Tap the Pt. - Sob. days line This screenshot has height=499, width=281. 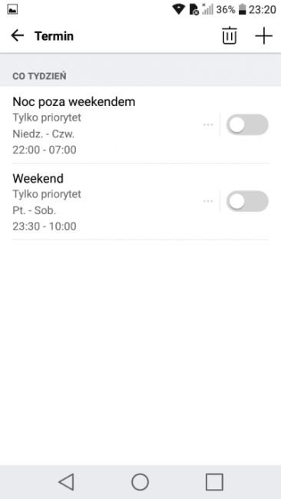point(34,210)
